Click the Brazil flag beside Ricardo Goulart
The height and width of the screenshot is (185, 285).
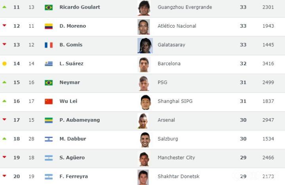[x=49, y=8]
